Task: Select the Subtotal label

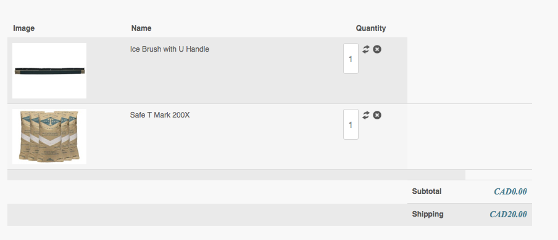Action: [x=427, y=191]
